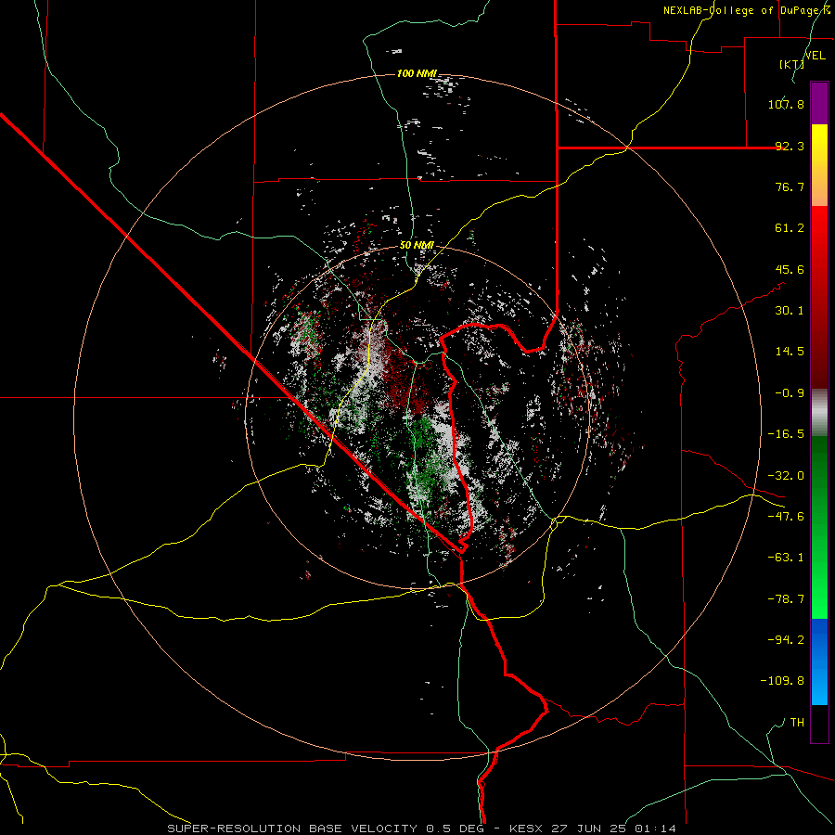Click the KESX station identifier in caption

point(528,829)
